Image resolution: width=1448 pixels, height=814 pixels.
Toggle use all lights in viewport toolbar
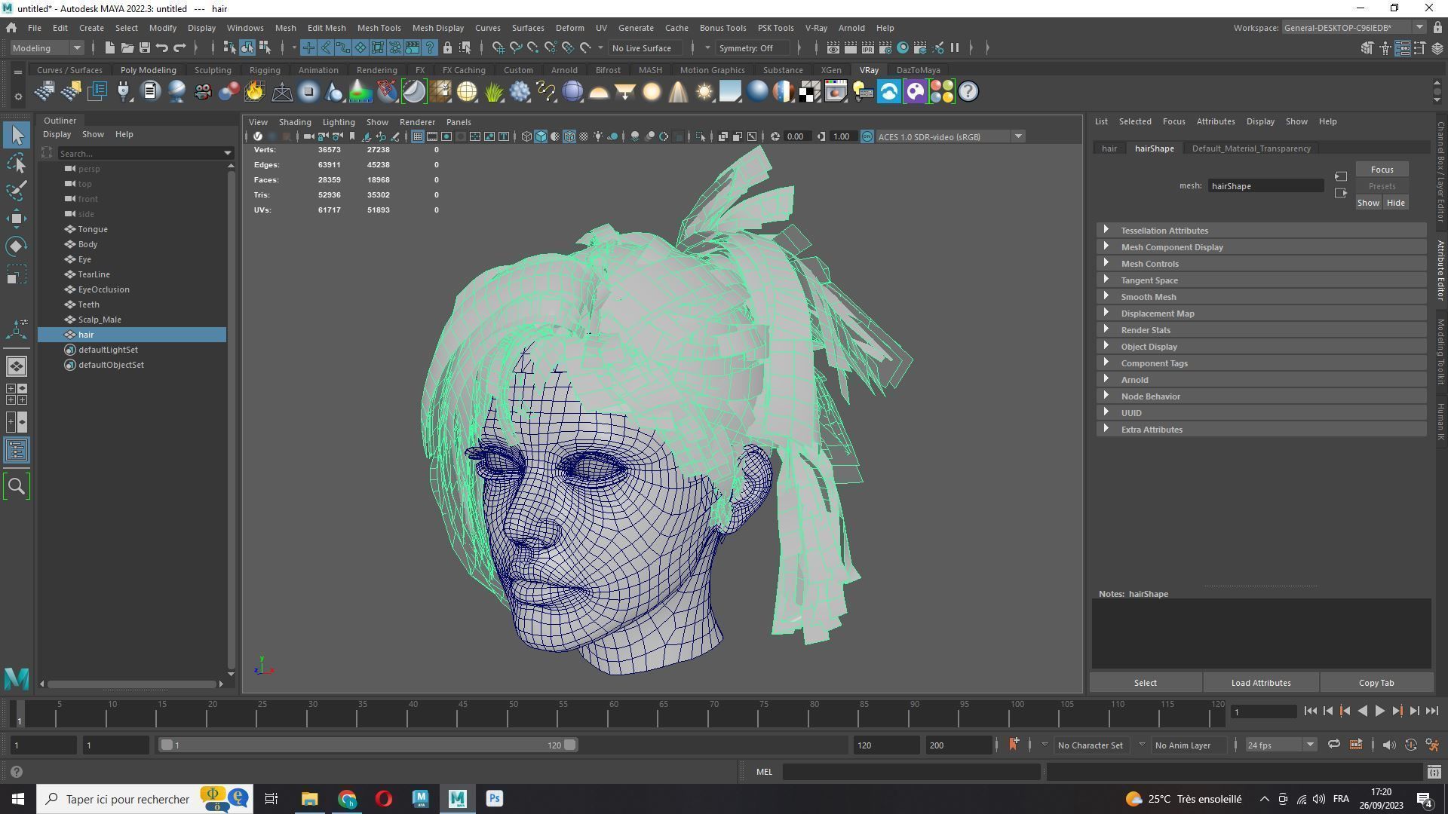click(598, 136)
